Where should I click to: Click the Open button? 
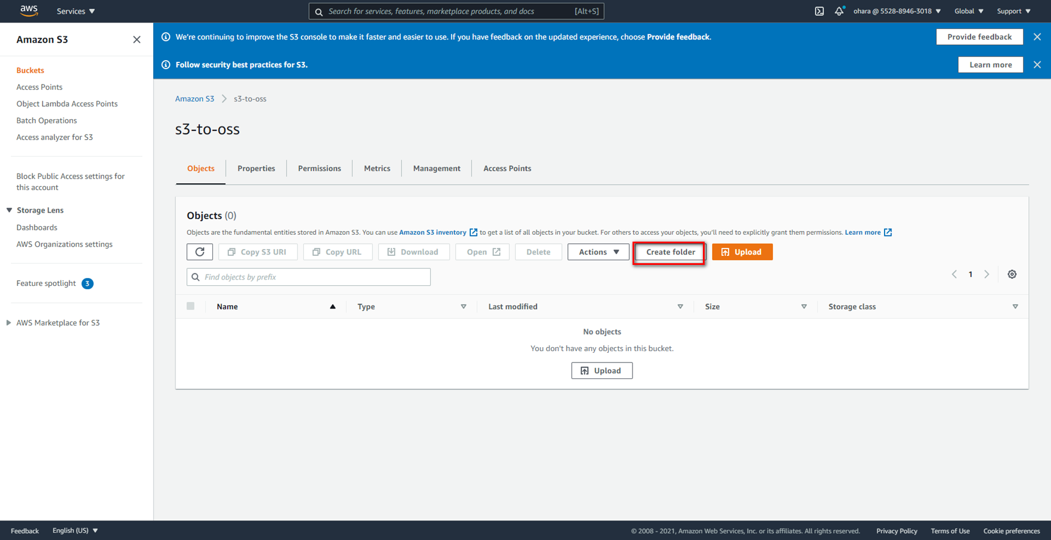click(x=483, y=252)
